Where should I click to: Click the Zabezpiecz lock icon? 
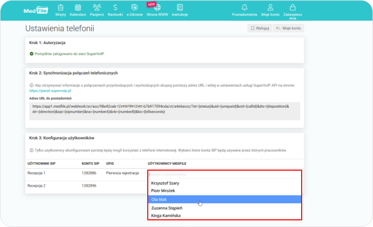[x=292, y=8]
